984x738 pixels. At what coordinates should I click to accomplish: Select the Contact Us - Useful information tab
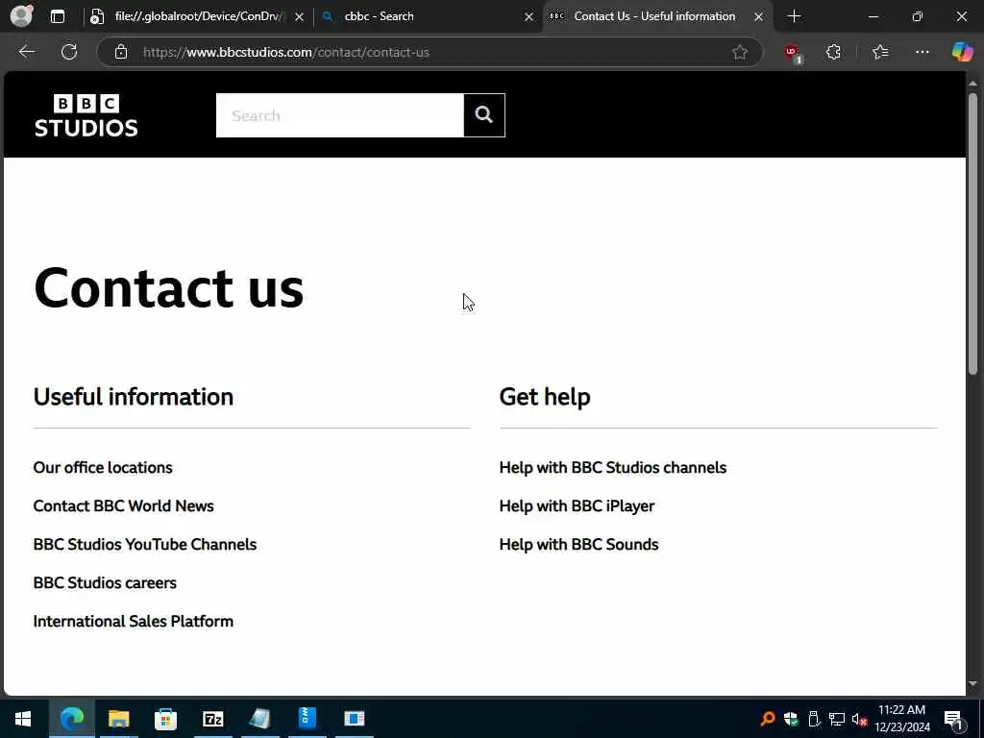click(x=657, y=16)
